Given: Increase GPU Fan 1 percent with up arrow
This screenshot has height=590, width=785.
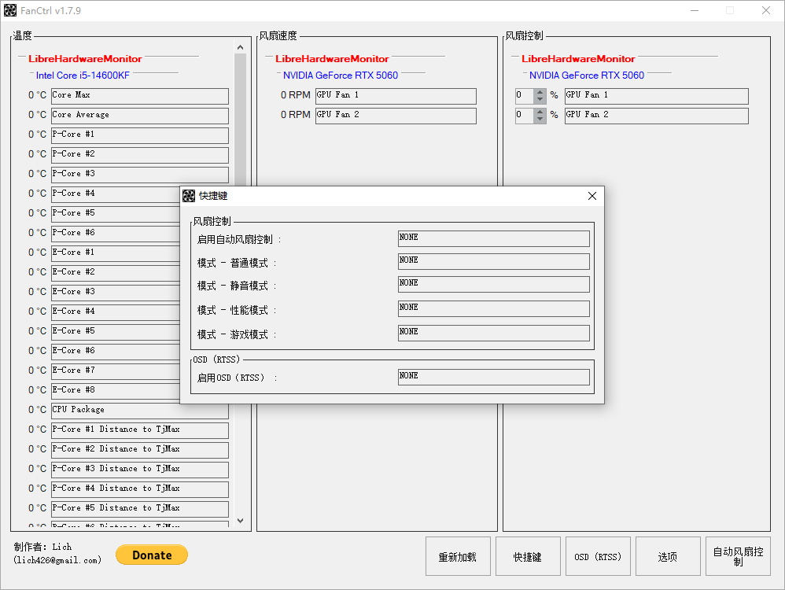Looking at the screenshot, I should click(540, 92).
